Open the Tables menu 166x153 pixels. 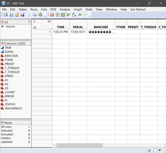tap(23, 9)
